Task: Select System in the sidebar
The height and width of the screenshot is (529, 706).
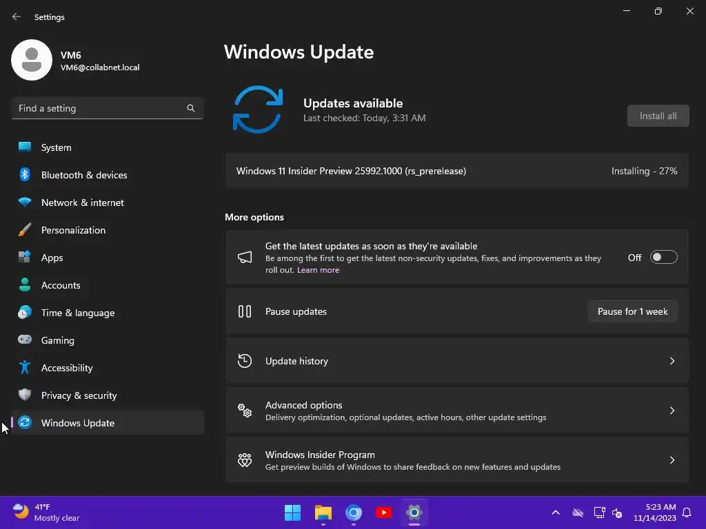Action: 107,147
